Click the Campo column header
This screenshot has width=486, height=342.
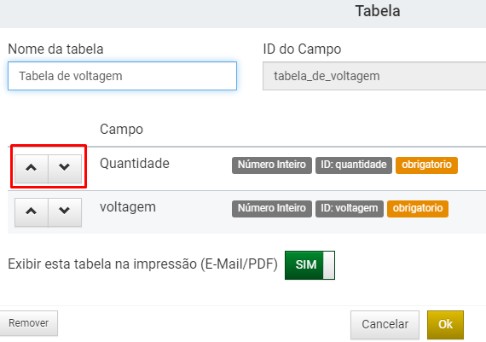[121, 130]
